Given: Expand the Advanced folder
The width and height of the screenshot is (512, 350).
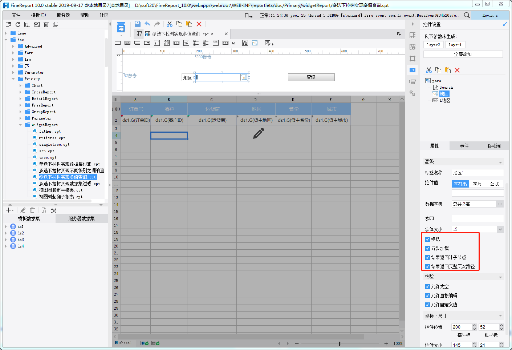Looking at the screenshot, I should pyautogui.click(x=13, y=46).
